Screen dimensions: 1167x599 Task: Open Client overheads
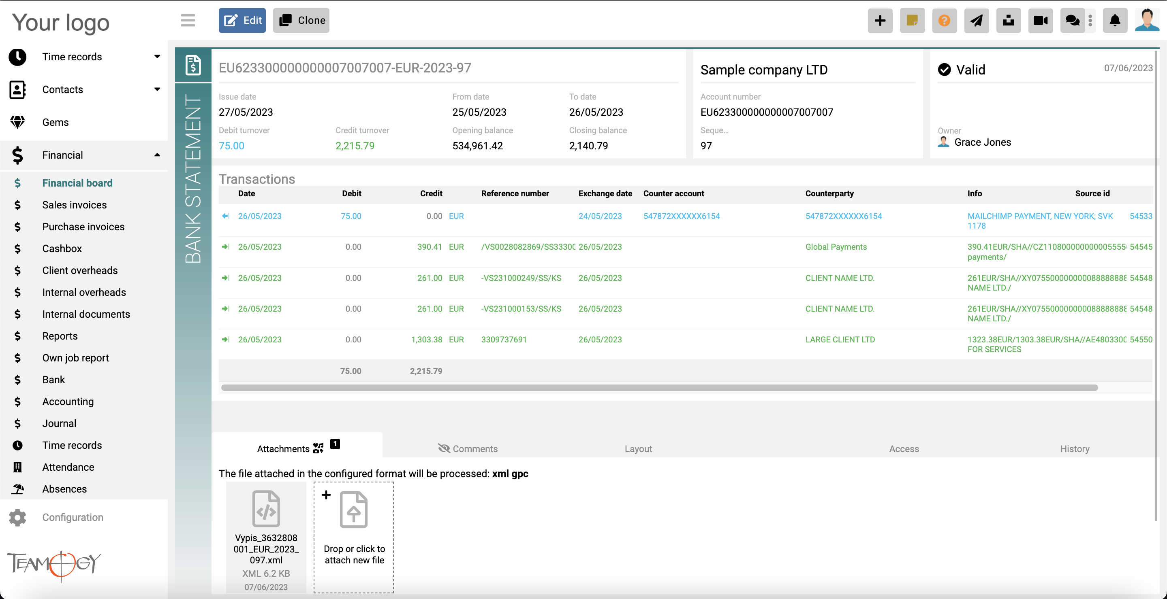(80, 270)
